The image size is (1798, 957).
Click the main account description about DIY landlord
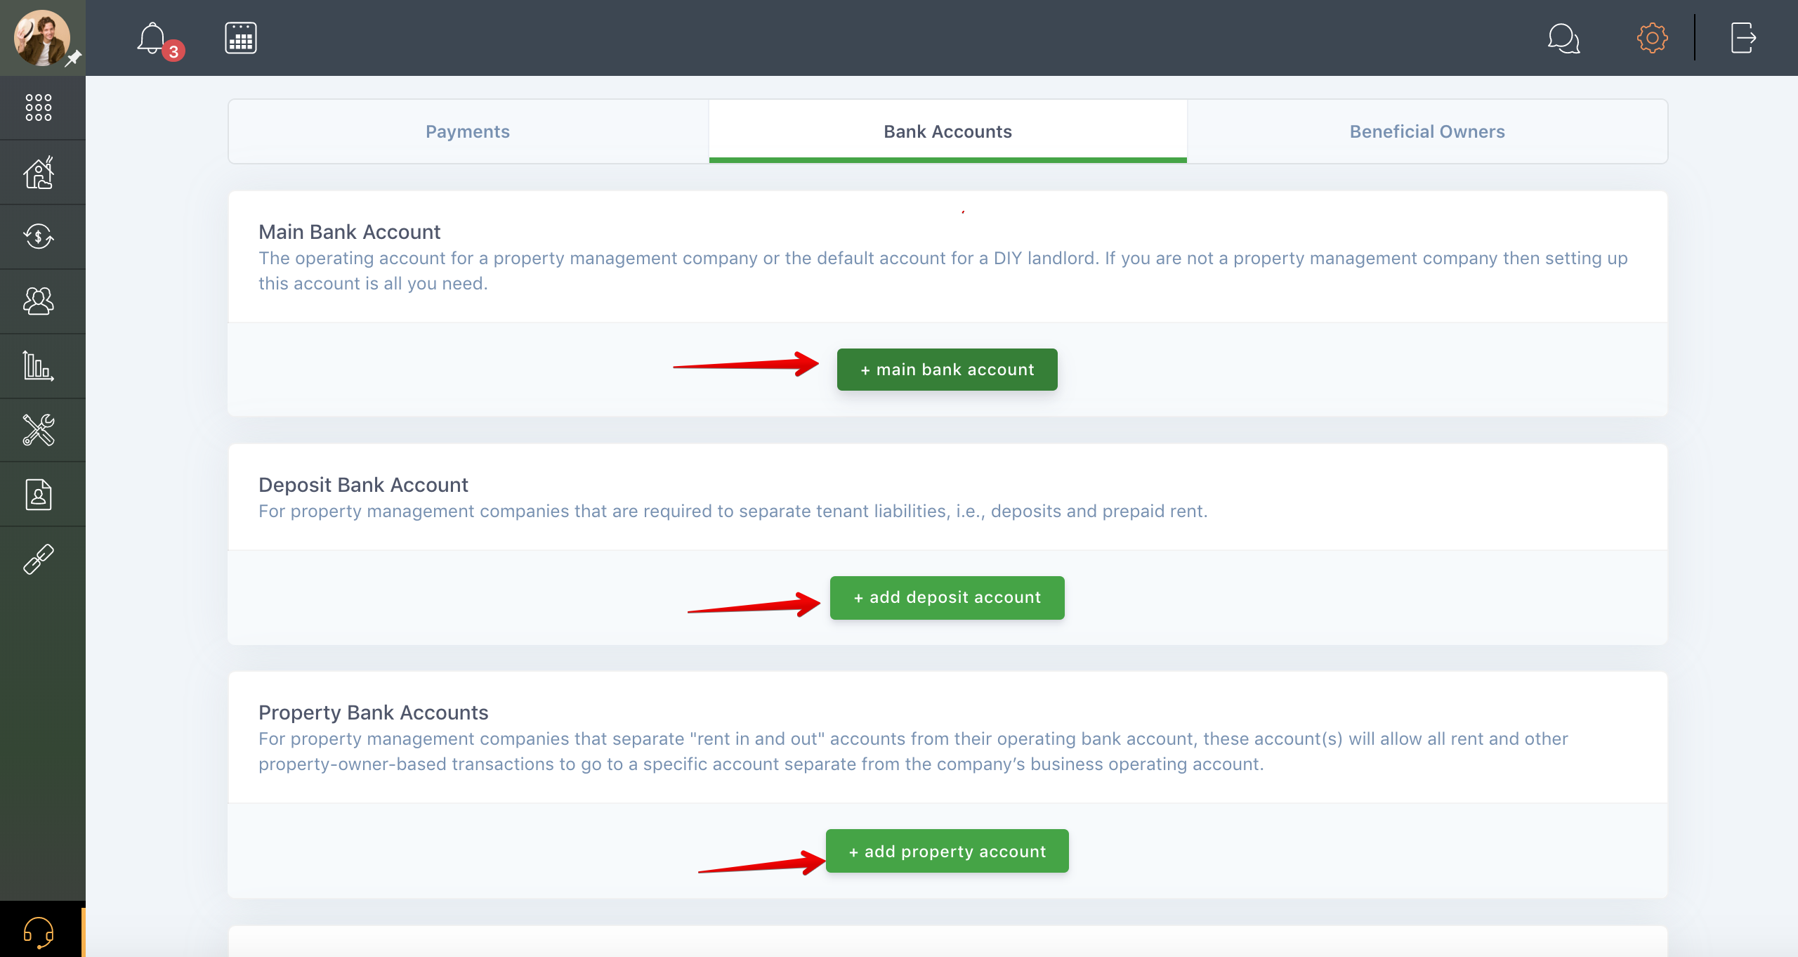(943, 271)
